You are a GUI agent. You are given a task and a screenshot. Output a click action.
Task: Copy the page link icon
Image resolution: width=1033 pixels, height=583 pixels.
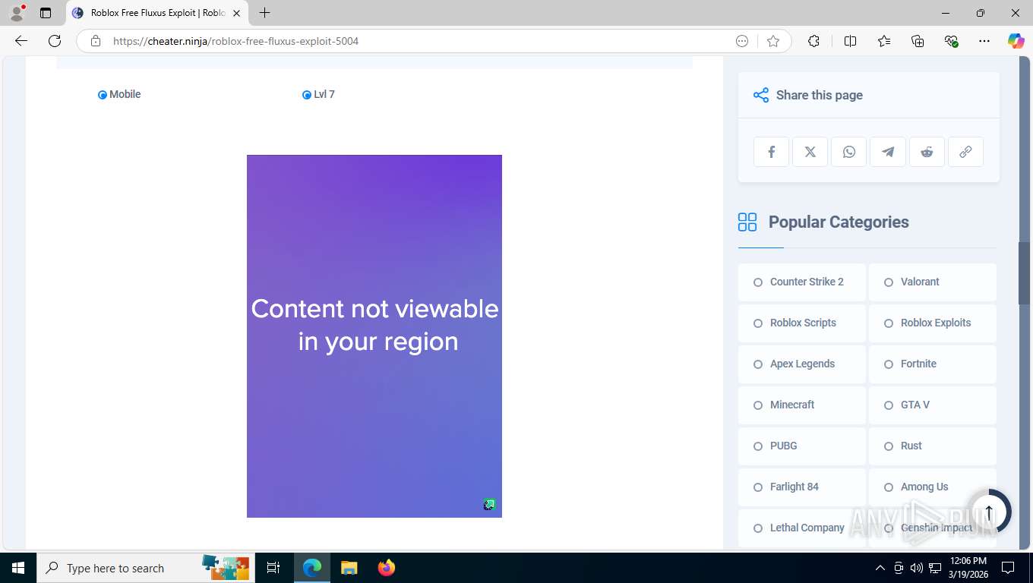pyautogui.click(x=965, y=152)
